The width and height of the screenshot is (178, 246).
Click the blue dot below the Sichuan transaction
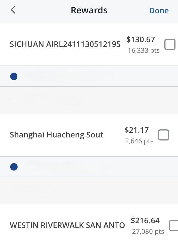(14, 76)
